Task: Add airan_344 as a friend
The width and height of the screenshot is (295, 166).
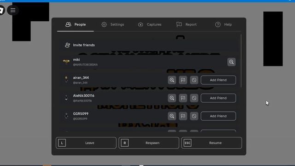Action: pos(218,80)
